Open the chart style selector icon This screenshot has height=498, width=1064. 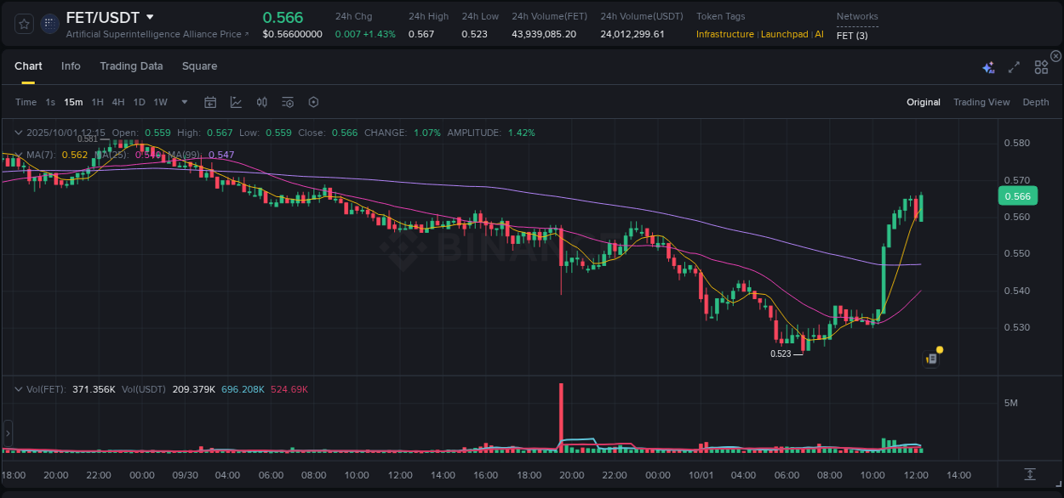tap(236, 102)
